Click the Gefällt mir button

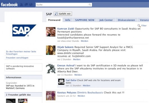point(63,14)
